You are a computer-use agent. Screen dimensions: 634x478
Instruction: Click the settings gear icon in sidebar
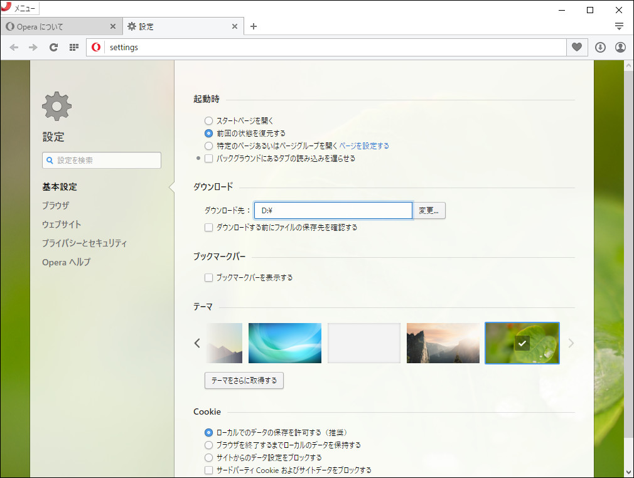tap(56, 106)
